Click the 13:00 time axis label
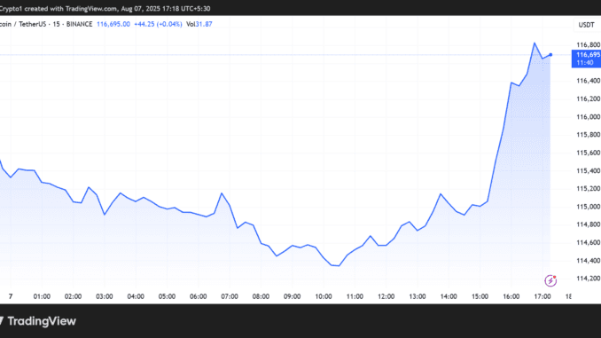The width and height of the screenshot is (601, 338). (418, 296)
